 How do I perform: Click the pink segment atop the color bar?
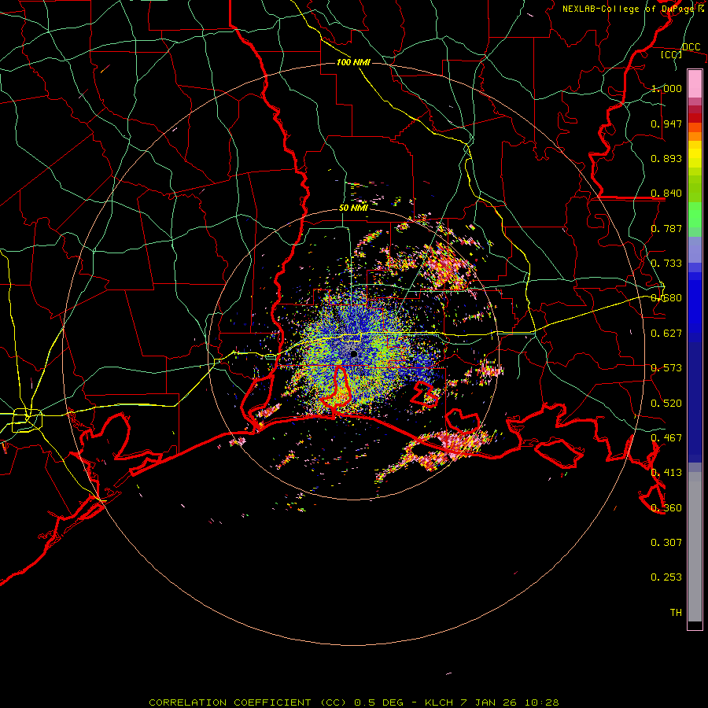coord(695,83)
